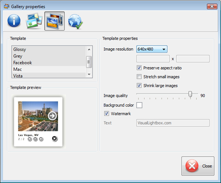Click the black X close icon in preview
The width and height of the screenshot is (221, 183).
[54, 138]
